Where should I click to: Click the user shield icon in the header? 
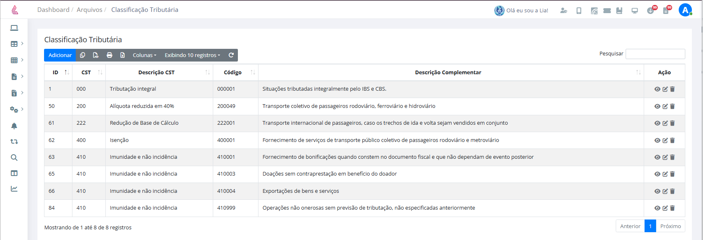point(563,11)
